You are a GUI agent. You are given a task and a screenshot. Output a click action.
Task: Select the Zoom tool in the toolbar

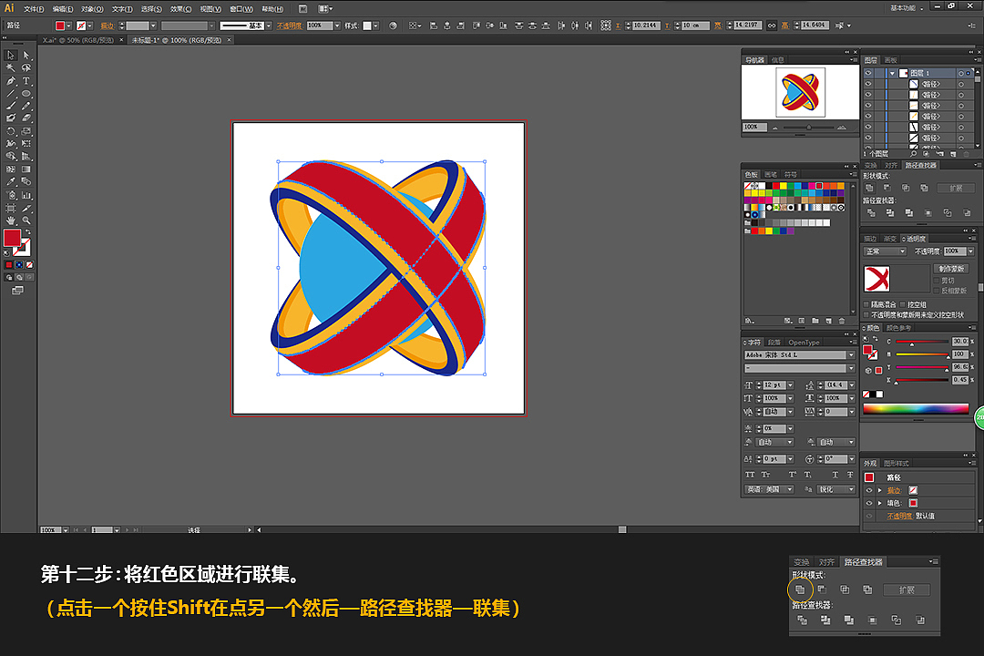click(26, 220)
